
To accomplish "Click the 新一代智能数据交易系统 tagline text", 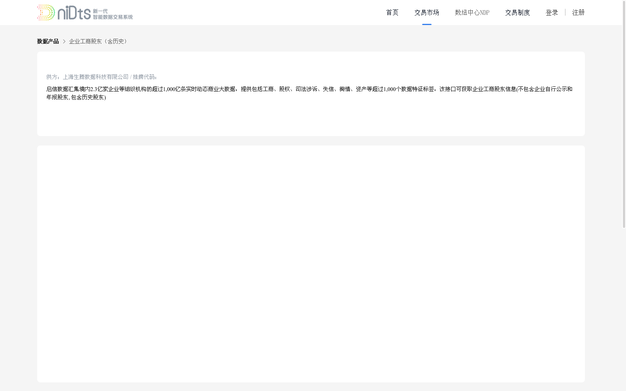I will tap(113, 14).
